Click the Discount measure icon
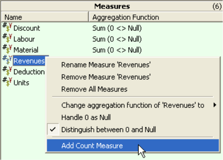Screen dimensions: 223x160 pyautogui.click(x=7, y=27)
